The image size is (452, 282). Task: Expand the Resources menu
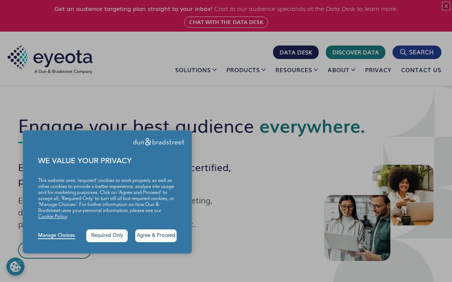[296, 70]
